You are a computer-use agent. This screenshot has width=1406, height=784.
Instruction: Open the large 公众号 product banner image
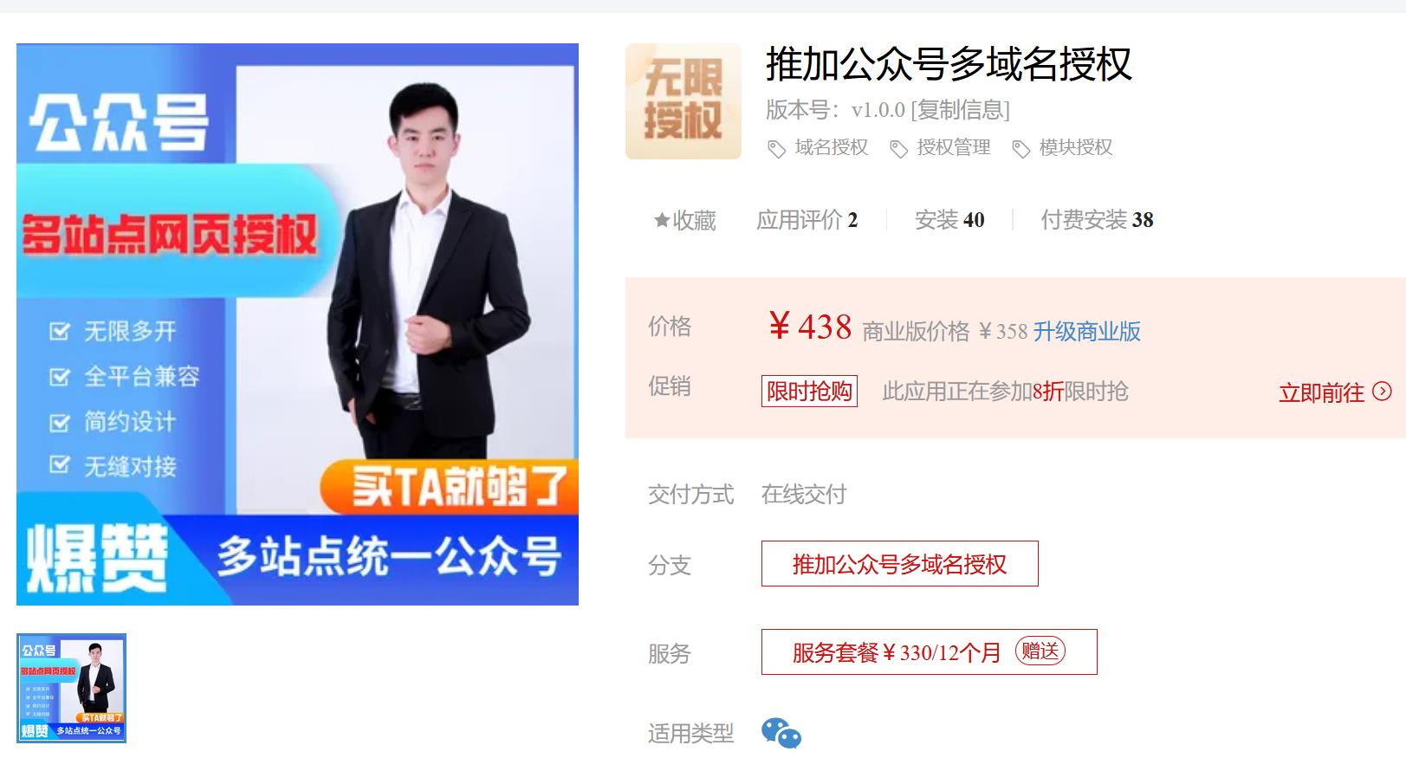tap(297, 324)
